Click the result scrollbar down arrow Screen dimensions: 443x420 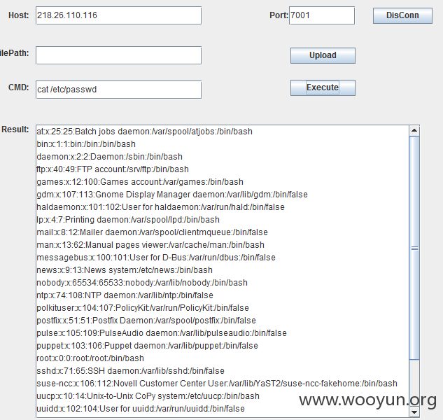pos(414,412)
